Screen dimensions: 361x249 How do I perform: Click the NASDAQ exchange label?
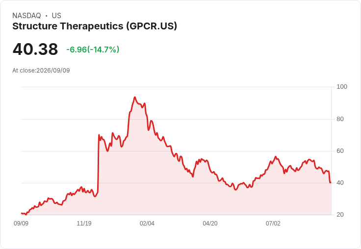click(26, 16)
